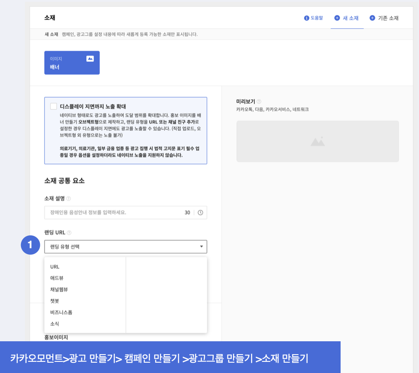Select the 이미지 배너 creative type button
Screen dimensions: 419x373
coord(72,63)
